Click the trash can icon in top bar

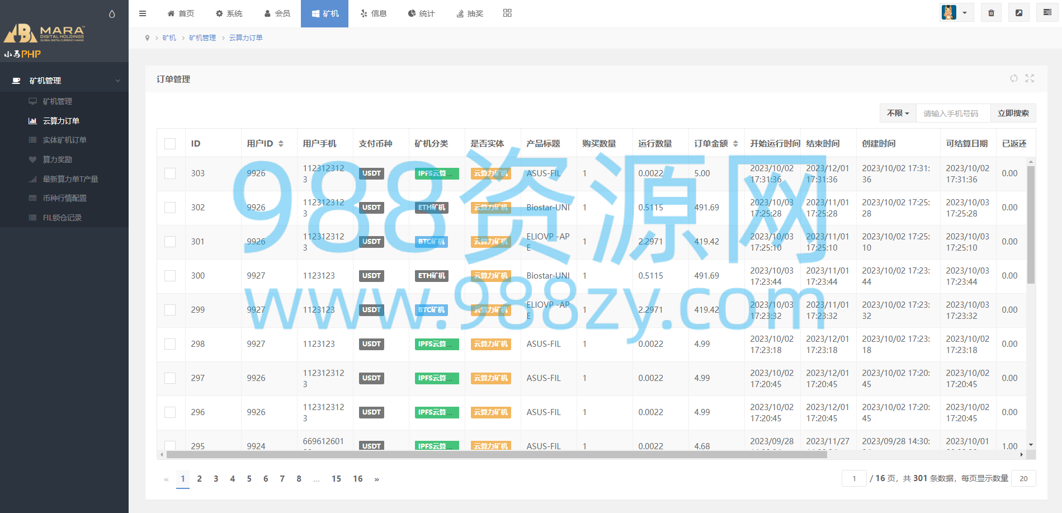991,13
